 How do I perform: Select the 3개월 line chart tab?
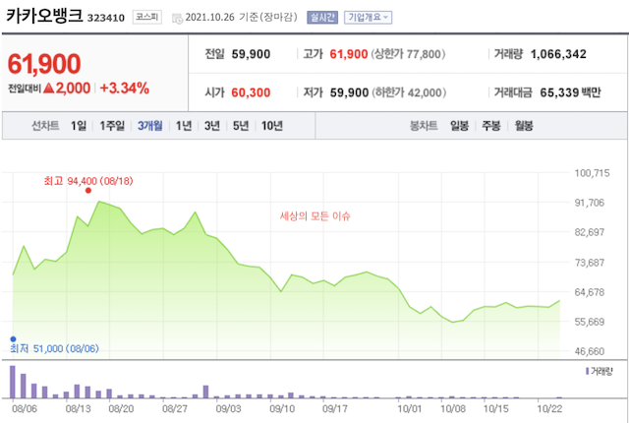click(150, 126)
